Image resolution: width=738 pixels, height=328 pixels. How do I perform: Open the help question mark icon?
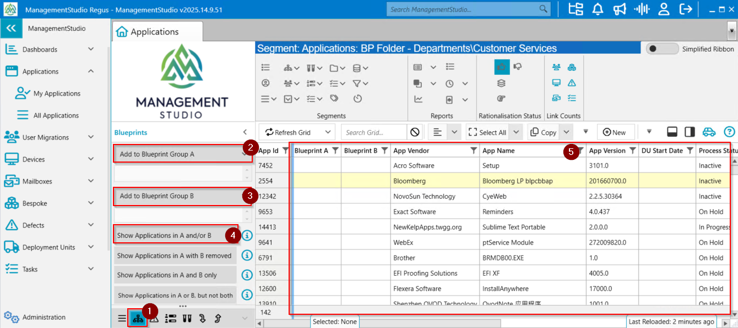(729, 132)
